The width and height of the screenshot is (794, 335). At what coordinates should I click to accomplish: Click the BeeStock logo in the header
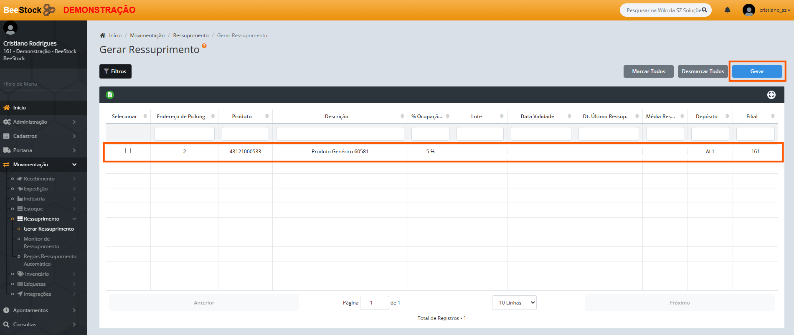click(x=29, y=10)
